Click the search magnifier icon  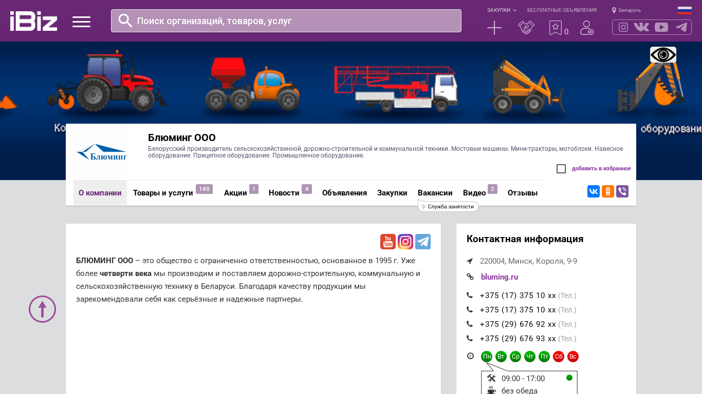tap(125, 21)
